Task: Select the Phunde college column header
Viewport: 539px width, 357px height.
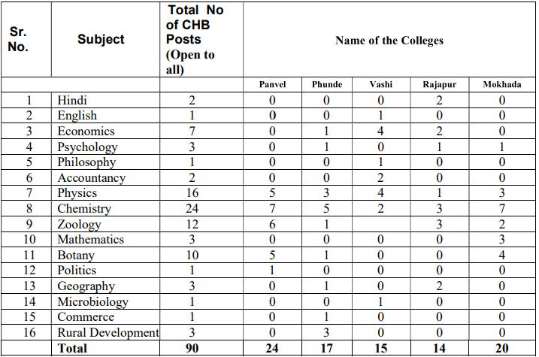Action: pos(326,84)
